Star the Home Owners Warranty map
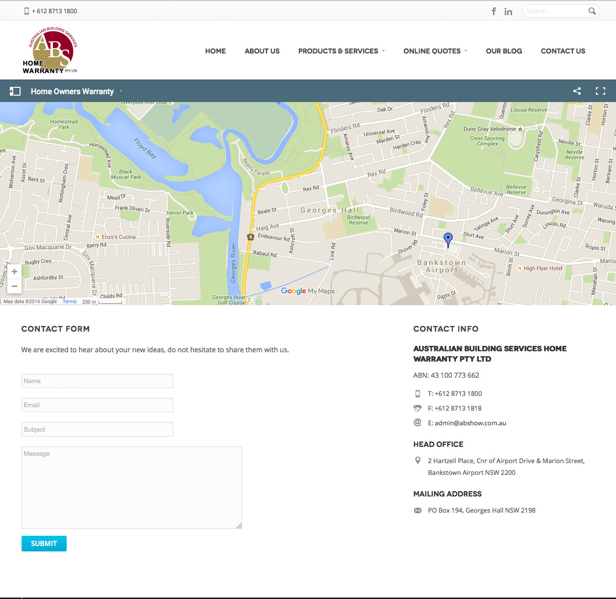616x599 pixels. pos(122,91)
